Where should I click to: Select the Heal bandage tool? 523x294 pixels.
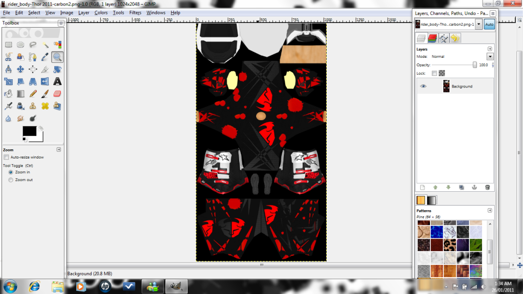(45, 106)
